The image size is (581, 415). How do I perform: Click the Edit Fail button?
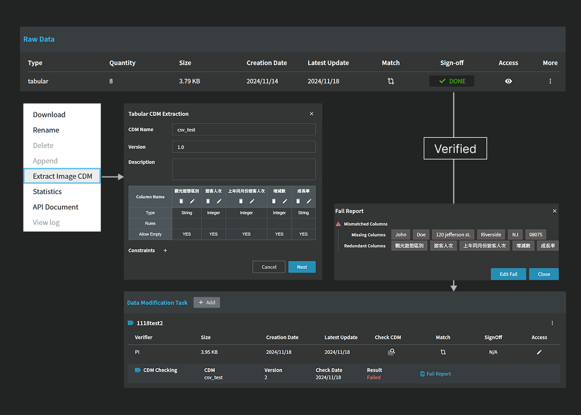click(508, 274)
